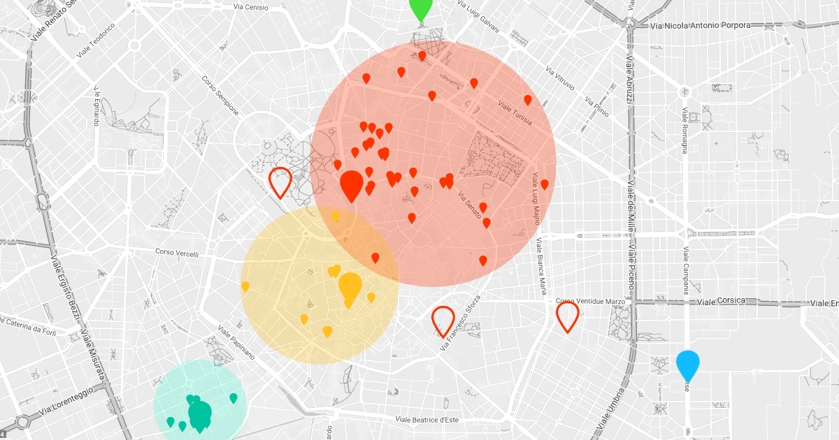Click small red pin just below green pin
This screenshot has width=839, height=440.
(x=422, y=56)
